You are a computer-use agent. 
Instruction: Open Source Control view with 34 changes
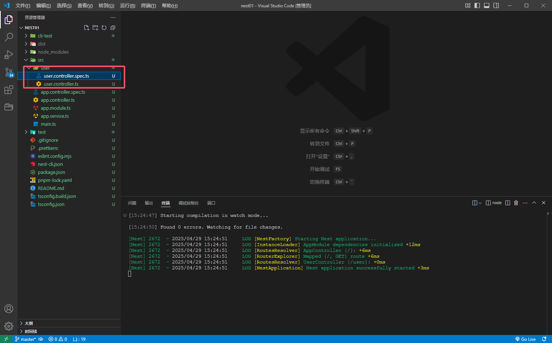(x=9, y=72)
